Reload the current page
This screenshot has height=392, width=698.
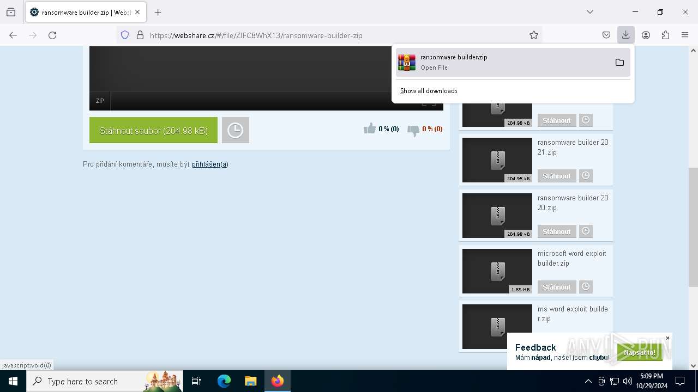click(52, 35)
